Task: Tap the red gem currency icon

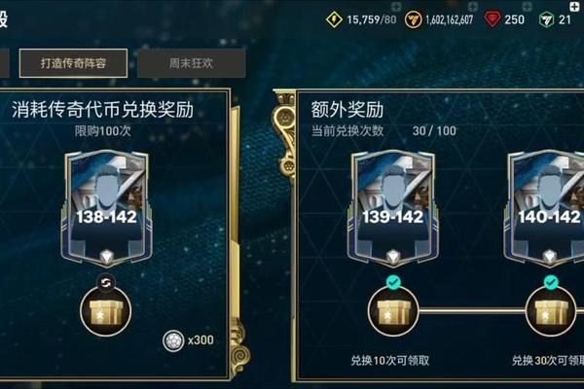Action: (492, 19)
